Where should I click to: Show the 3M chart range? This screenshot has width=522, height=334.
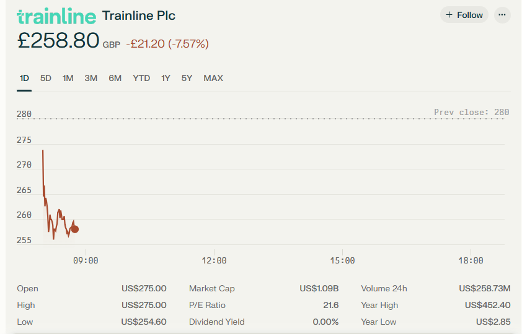click(x=91, y=79)
